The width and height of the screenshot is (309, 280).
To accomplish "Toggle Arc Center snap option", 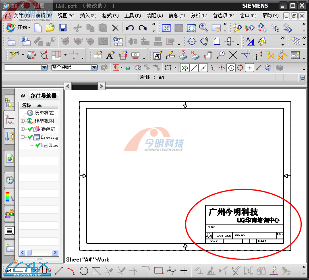I will tap(231, 68).
